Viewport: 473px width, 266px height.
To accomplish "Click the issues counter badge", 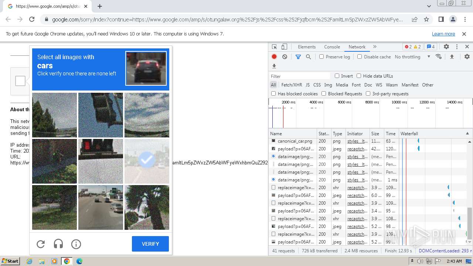I will pyautogui.click(x=431, y=47).
